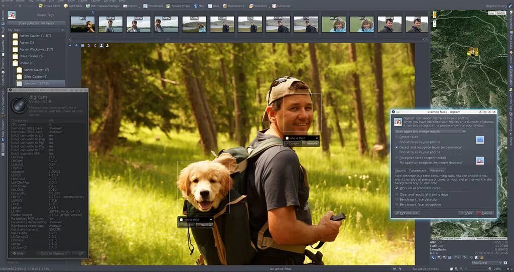
Task: Switch map to Satellite mode
Action: (x=500, y=13)
